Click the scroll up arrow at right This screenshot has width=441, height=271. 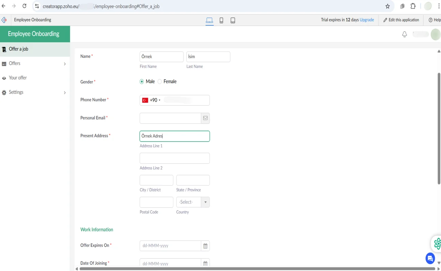point(439,51)
